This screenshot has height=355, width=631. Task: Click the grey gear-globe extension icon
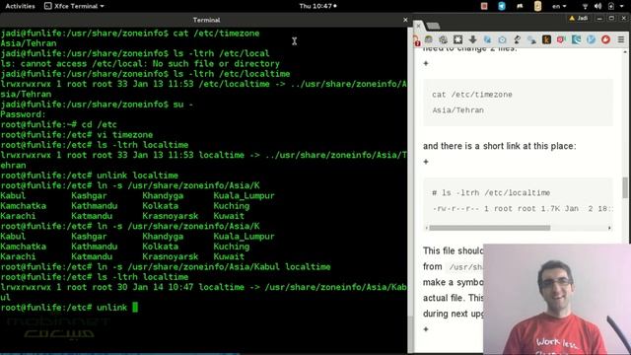tap(443, 39)
